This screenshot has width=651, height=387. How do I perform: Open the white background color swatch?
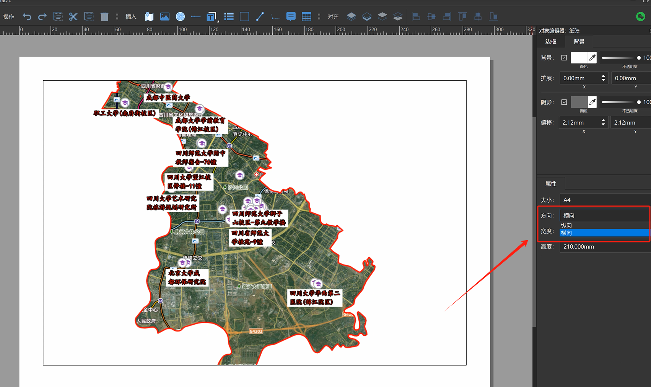[579, 58]
